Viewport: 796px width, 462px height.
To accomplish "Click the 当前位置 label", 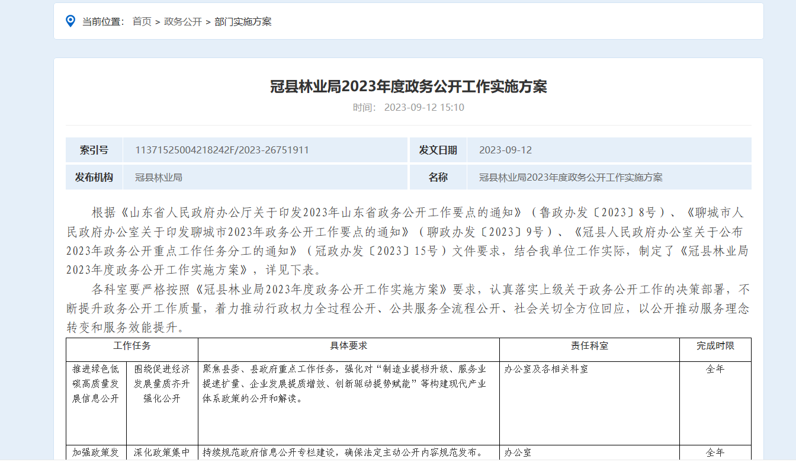I will coord(103,22).
